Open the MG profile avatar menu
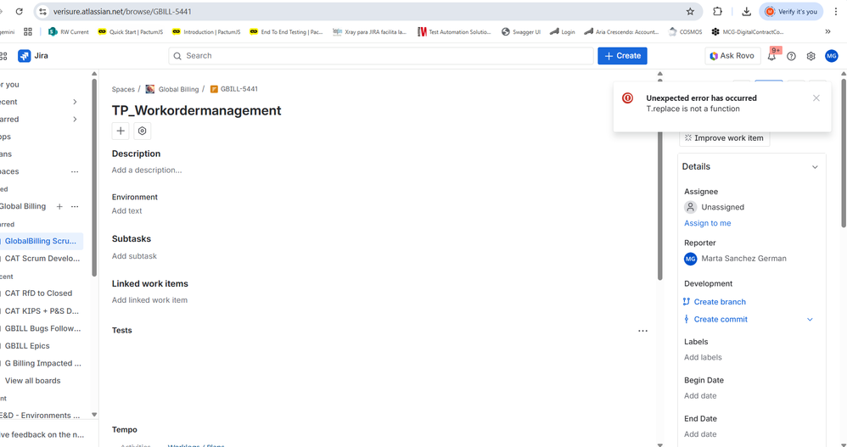Image resolution: width=847 pixels, height=447 pixels. [832, 56]
